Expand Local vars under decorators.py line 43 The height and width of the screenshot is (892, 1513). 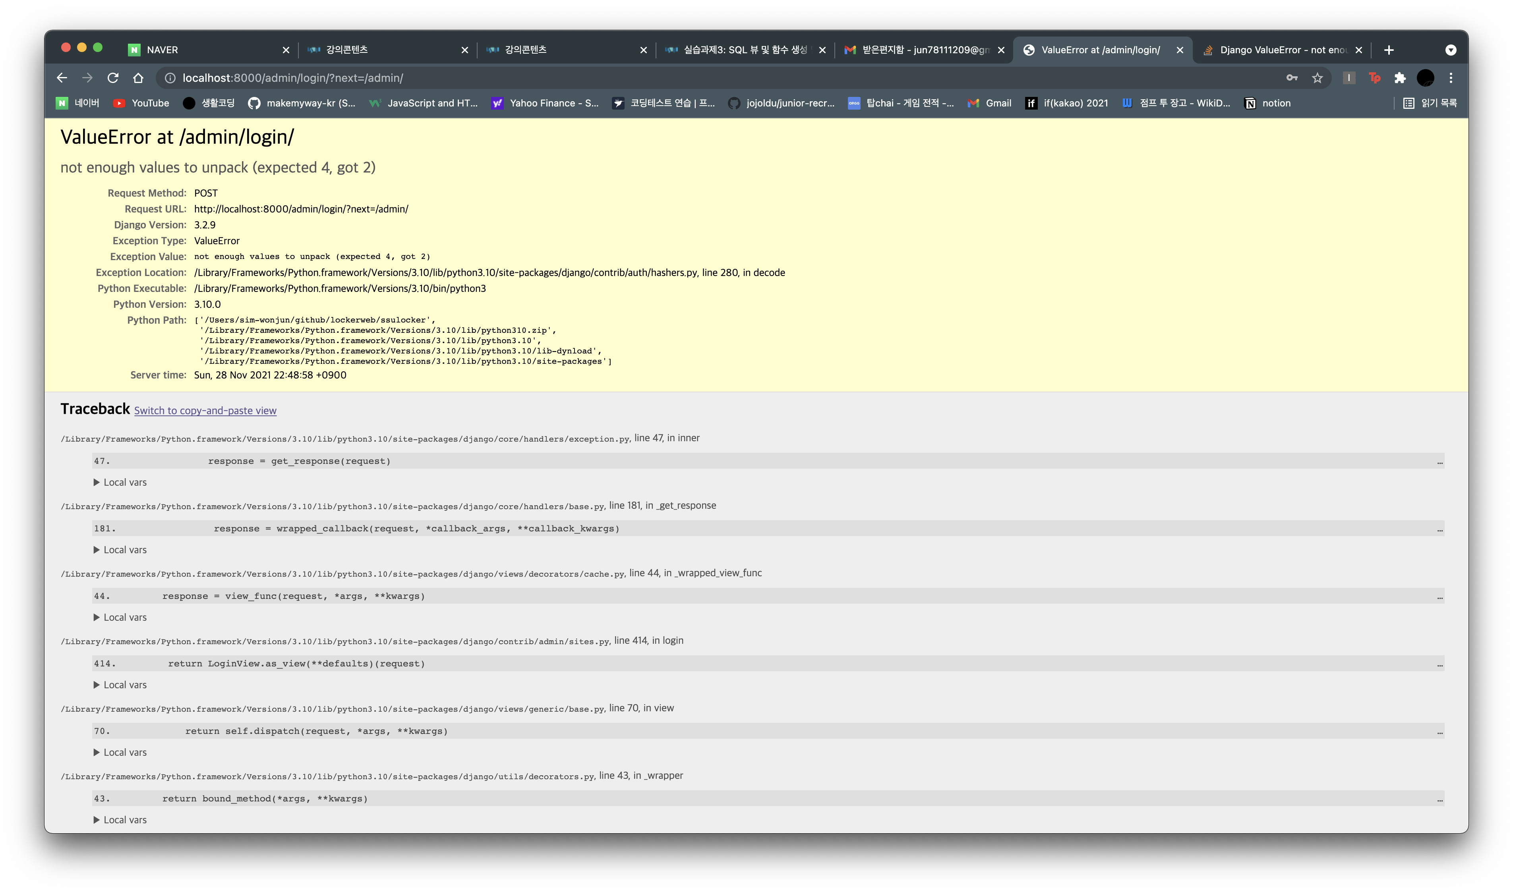120,820
